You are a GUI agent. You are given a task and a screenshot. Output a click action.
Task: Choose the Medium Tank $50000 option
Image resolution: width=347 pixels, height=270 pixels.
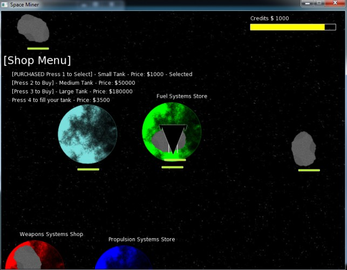[73, 83]
